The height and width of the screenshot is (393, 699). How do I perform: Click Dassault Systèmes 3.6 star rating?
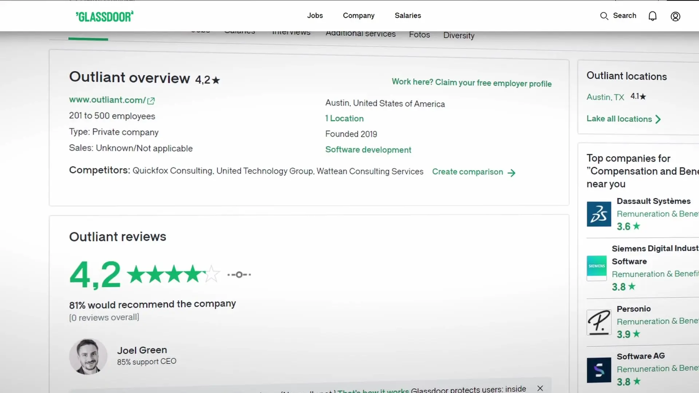click(628, 226)
